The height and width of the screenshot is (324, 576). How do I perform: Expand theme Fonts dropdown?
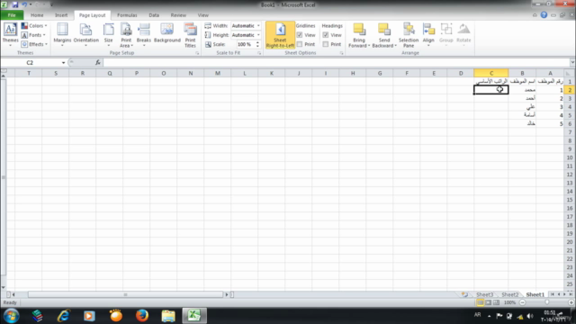[x=33, y=35]
